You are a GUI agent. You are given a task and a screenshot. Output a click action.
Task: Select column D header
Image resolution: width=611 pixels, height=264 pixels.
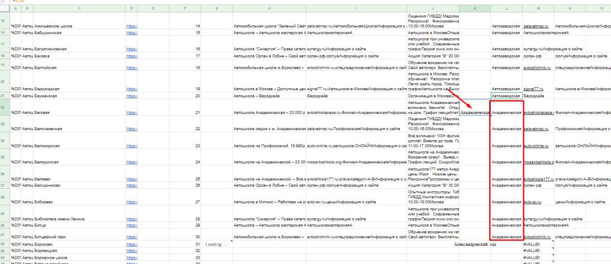coord(131,9)
